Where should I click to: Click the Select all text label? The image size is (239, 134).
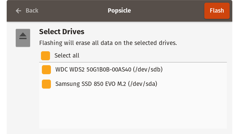pos(67,56)
